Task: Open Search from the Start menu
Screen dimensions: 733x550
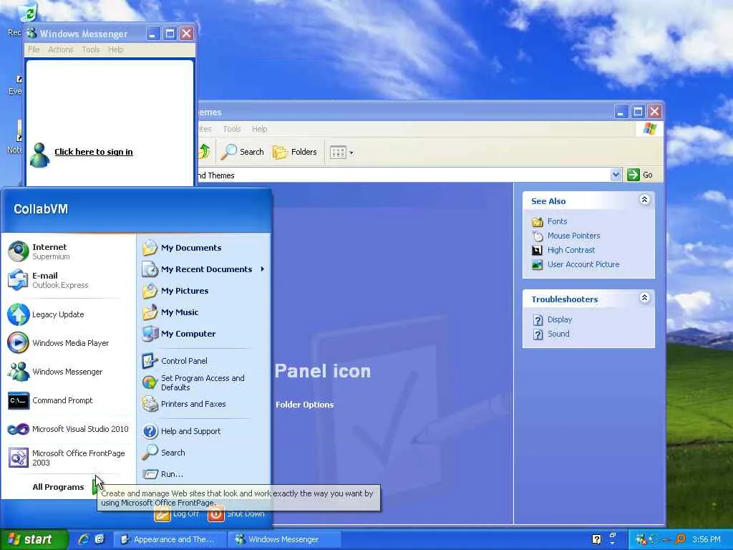Action: tap(204, 453)
